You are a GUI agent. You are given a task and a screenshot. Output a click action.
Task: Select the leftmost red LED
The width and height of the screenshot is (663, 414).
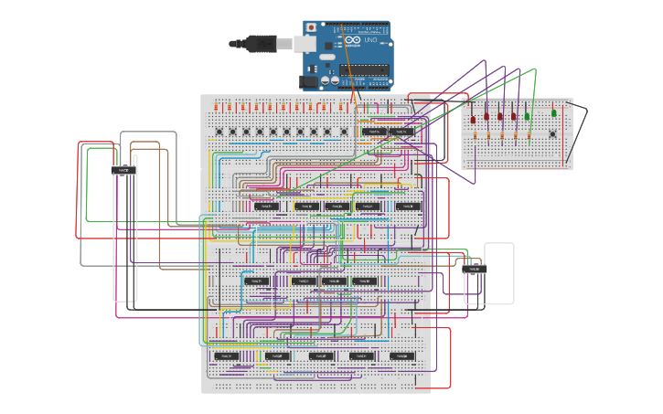pyautogui.click(x=473, y=119)
